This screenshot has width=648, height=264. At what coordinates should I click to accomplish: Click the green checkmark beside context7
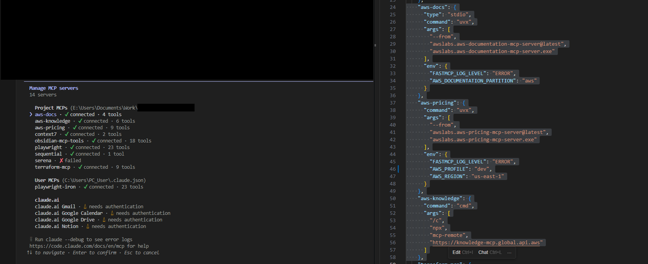pyautogui.click(x=66, y=134)
